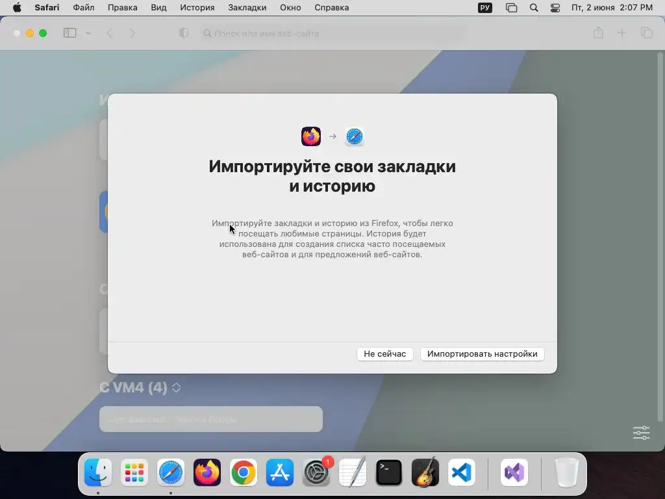Go forward with the toolbar arrow
The image size is (665, 499).
coord(132,33)
